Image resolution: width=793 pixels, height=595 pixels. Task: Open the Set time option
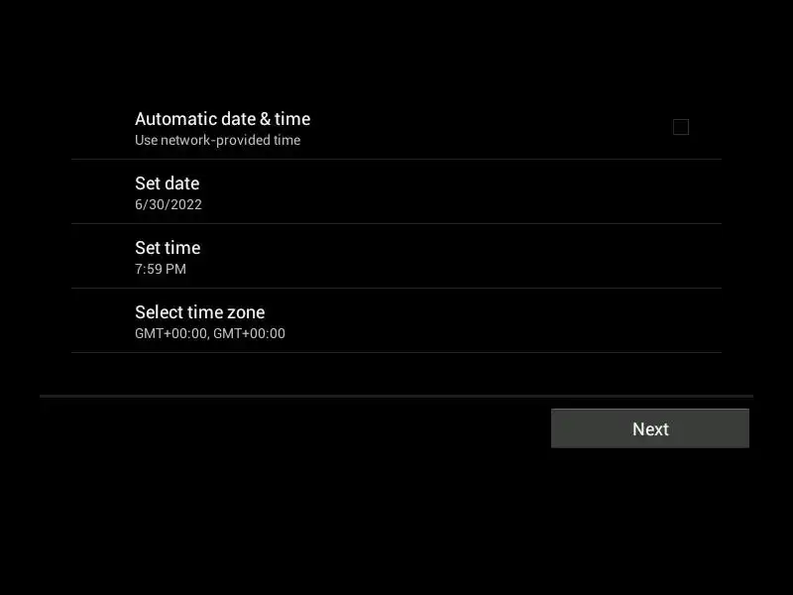coord(396,257)
